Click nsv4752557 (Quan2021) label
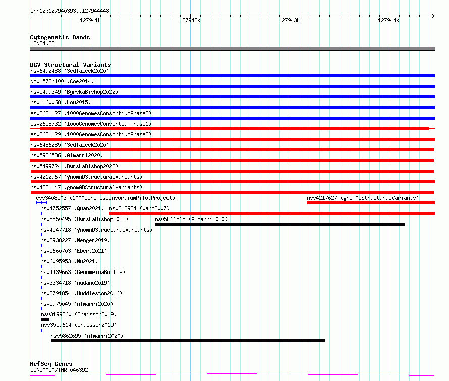 coord(72,208)
